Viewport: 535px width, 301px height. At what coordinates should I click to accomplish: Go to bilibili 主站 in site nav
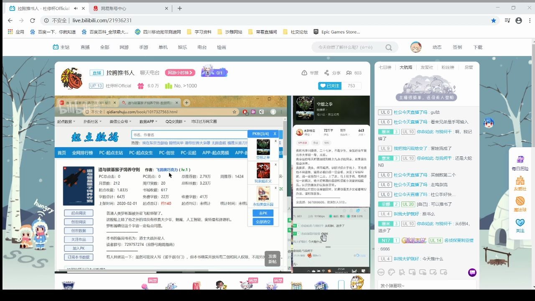(61, 47)
